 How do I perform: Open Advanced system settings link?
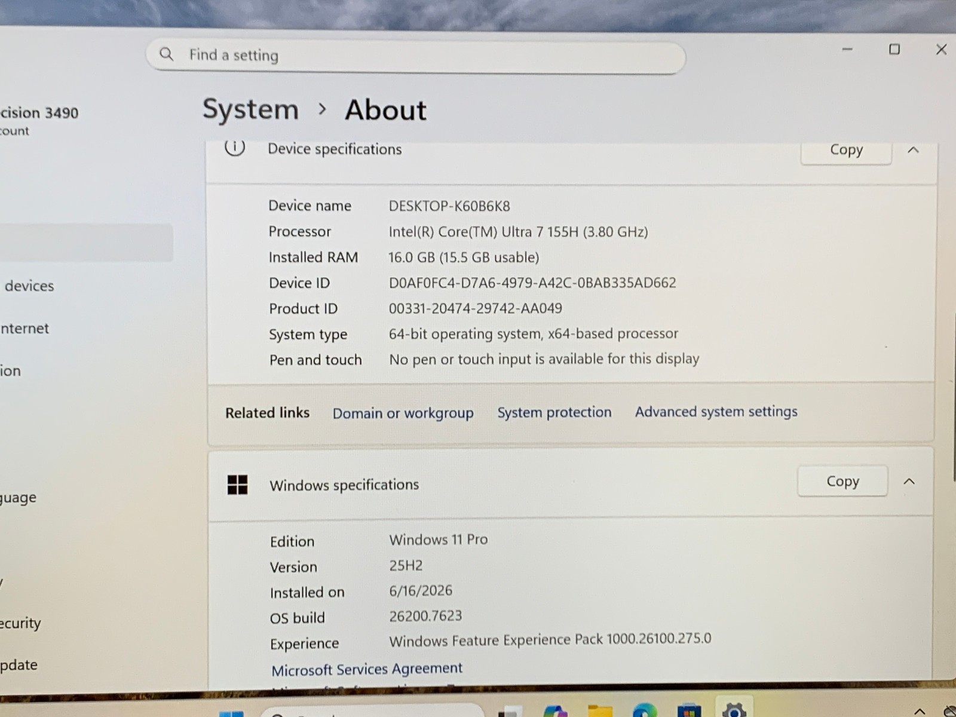pos(716,412)
